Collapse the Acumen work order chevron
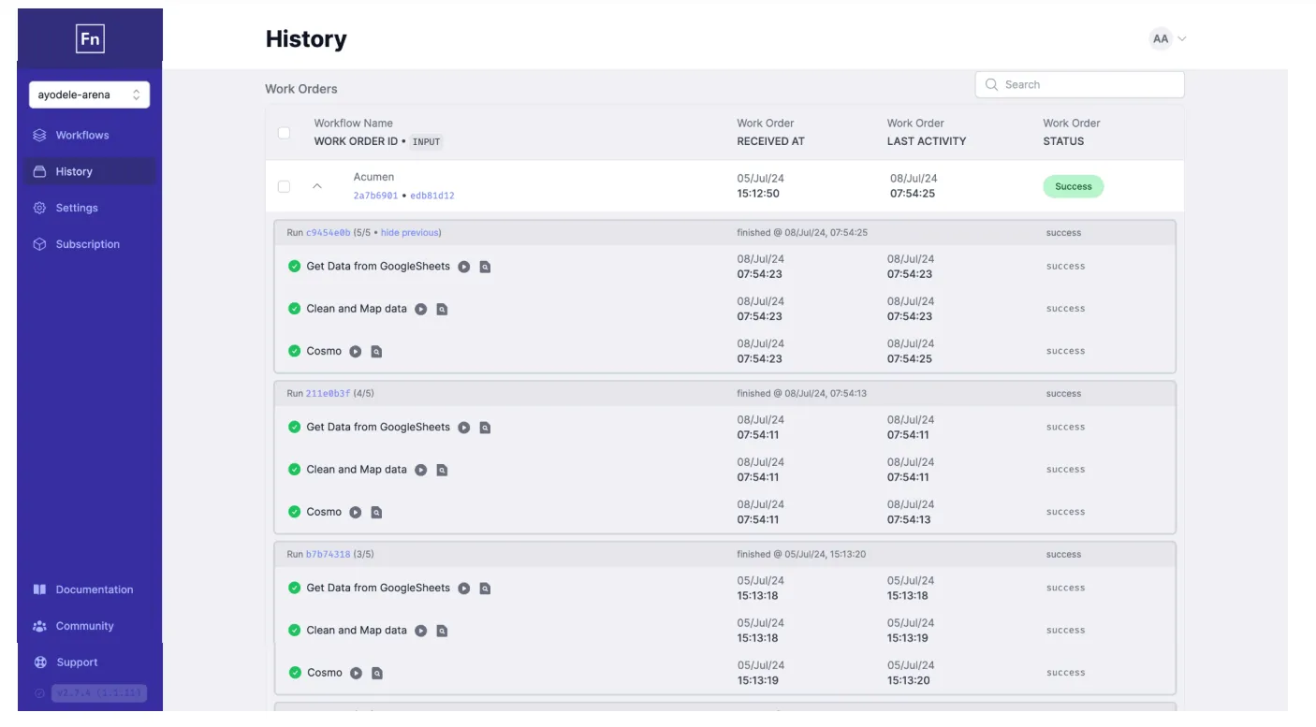Viewport: 1316px width, 727px height. [x=317, y=186]
